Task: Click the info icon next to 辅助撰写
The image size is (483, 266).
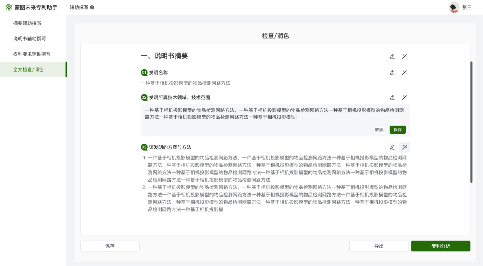Action: (92, 7)
